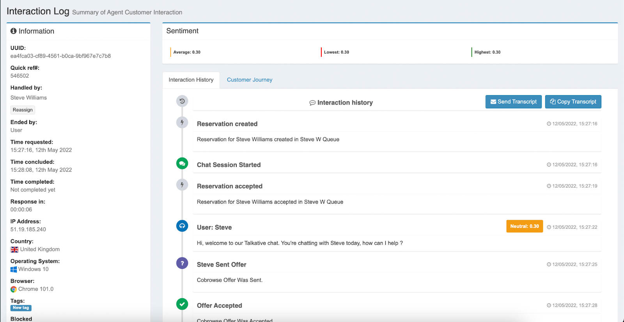The width and height of the screenshot is (624, 322).
Task: Click the Reservation accepted heading
Action: pyautogui.click(x=229, y=186)
